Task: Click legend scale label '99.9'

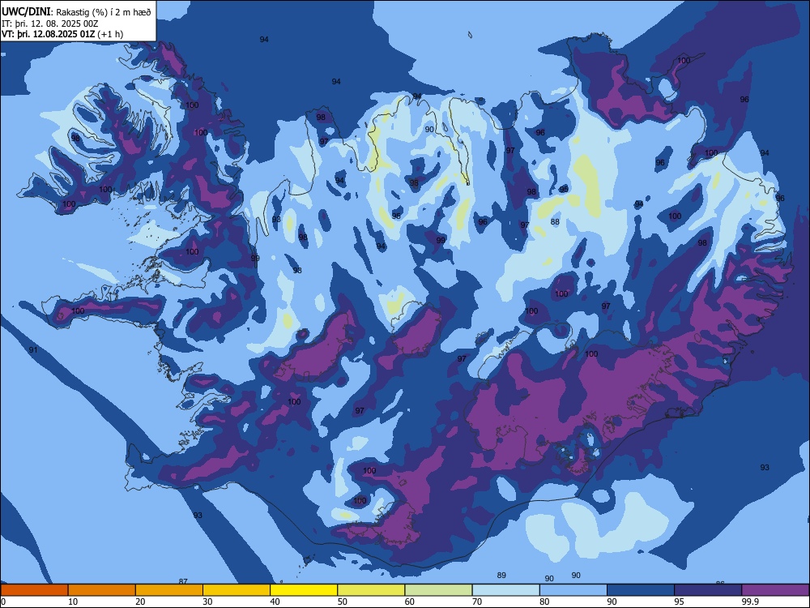Action: pyautogui.click(x=749, y=602)
